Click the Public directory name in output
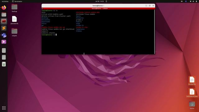This screenshot has width=199, height=112. coord(79,22)
